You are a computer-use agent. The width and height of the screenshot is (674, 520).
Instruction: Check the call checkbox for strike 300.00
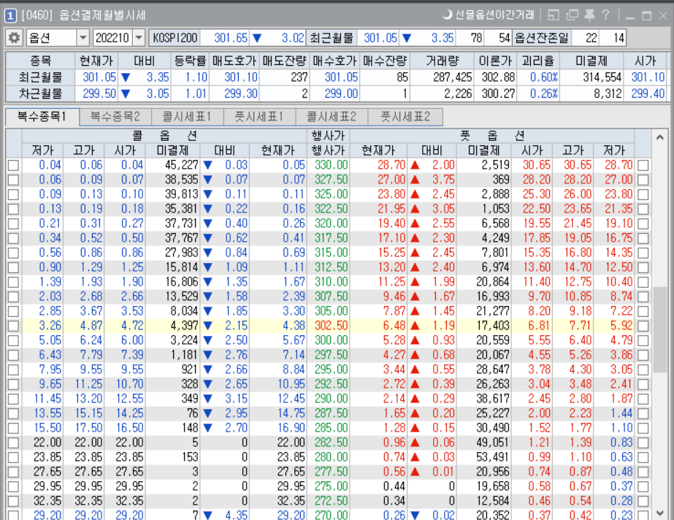coord(13,341)
